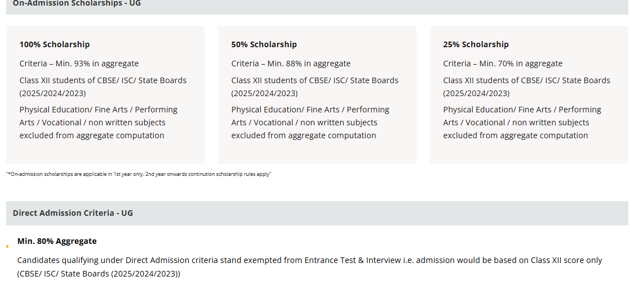Viewport: 630px width, 281px height.
Task: Click Class XII boards text in 50% card
Action: pyautogui.click(x=314, y=80)
